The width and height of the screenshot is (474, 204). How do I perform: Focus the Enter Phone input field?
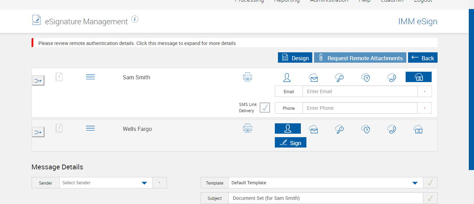point(360,108)
